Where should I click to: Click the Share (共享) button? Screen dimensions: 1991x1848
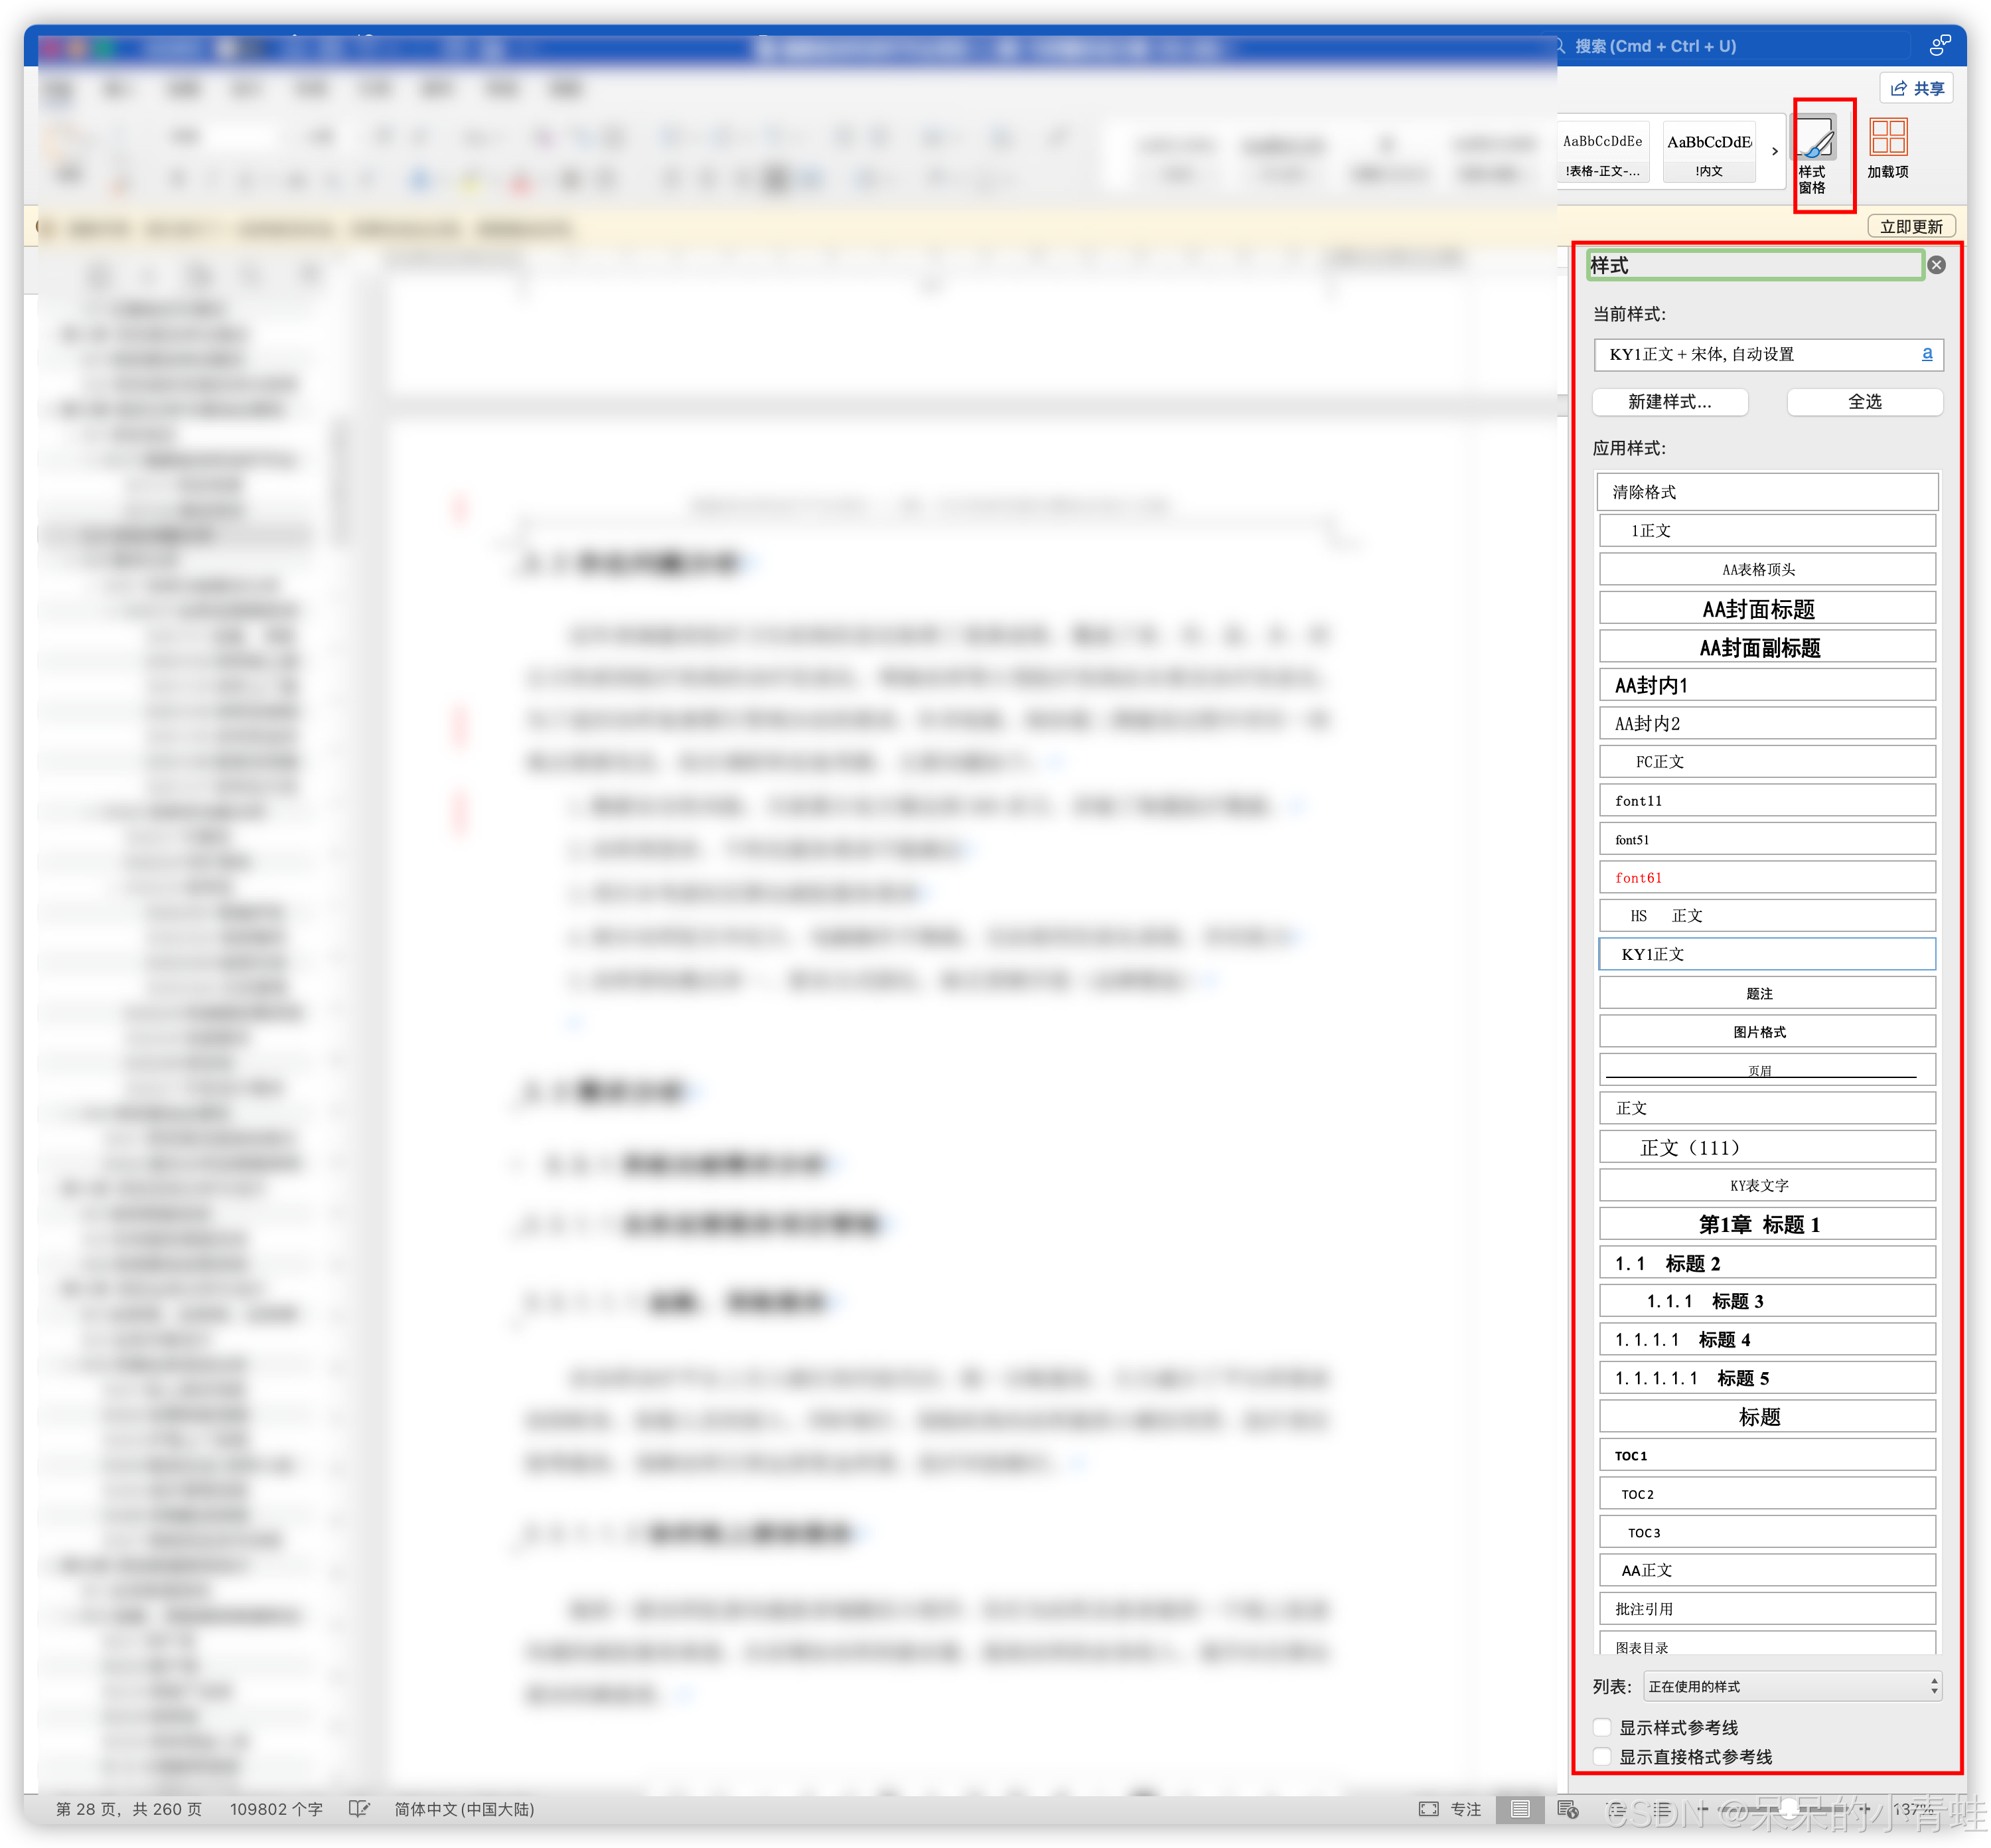click(1917, 88)
